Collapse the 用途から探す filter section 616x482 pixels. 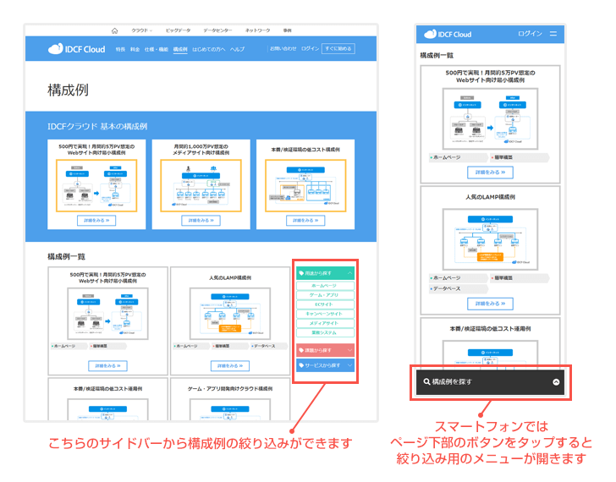point(350,273)
